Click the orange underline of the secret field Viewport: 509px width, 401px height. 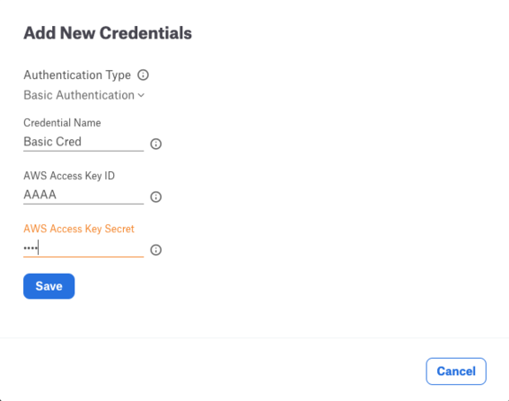tap(83, 257)
